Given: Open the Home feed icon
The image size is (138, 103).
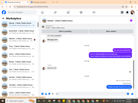Looking at the screenshot, I should [42, 12].
